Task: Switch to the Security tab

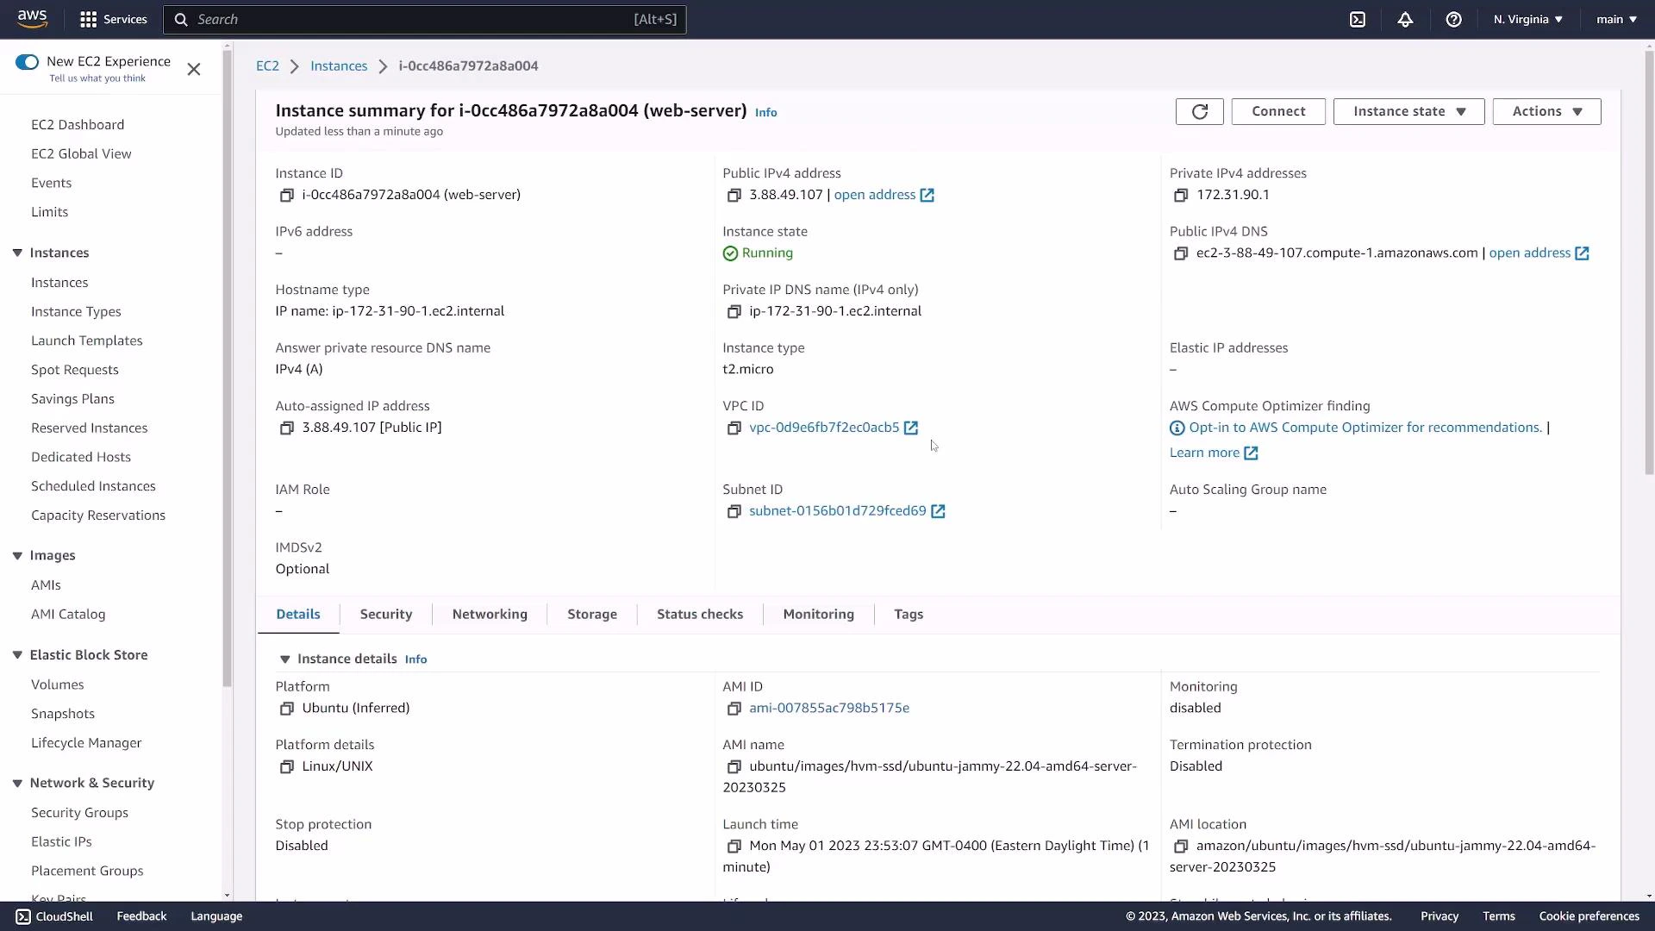Action: 385,614
